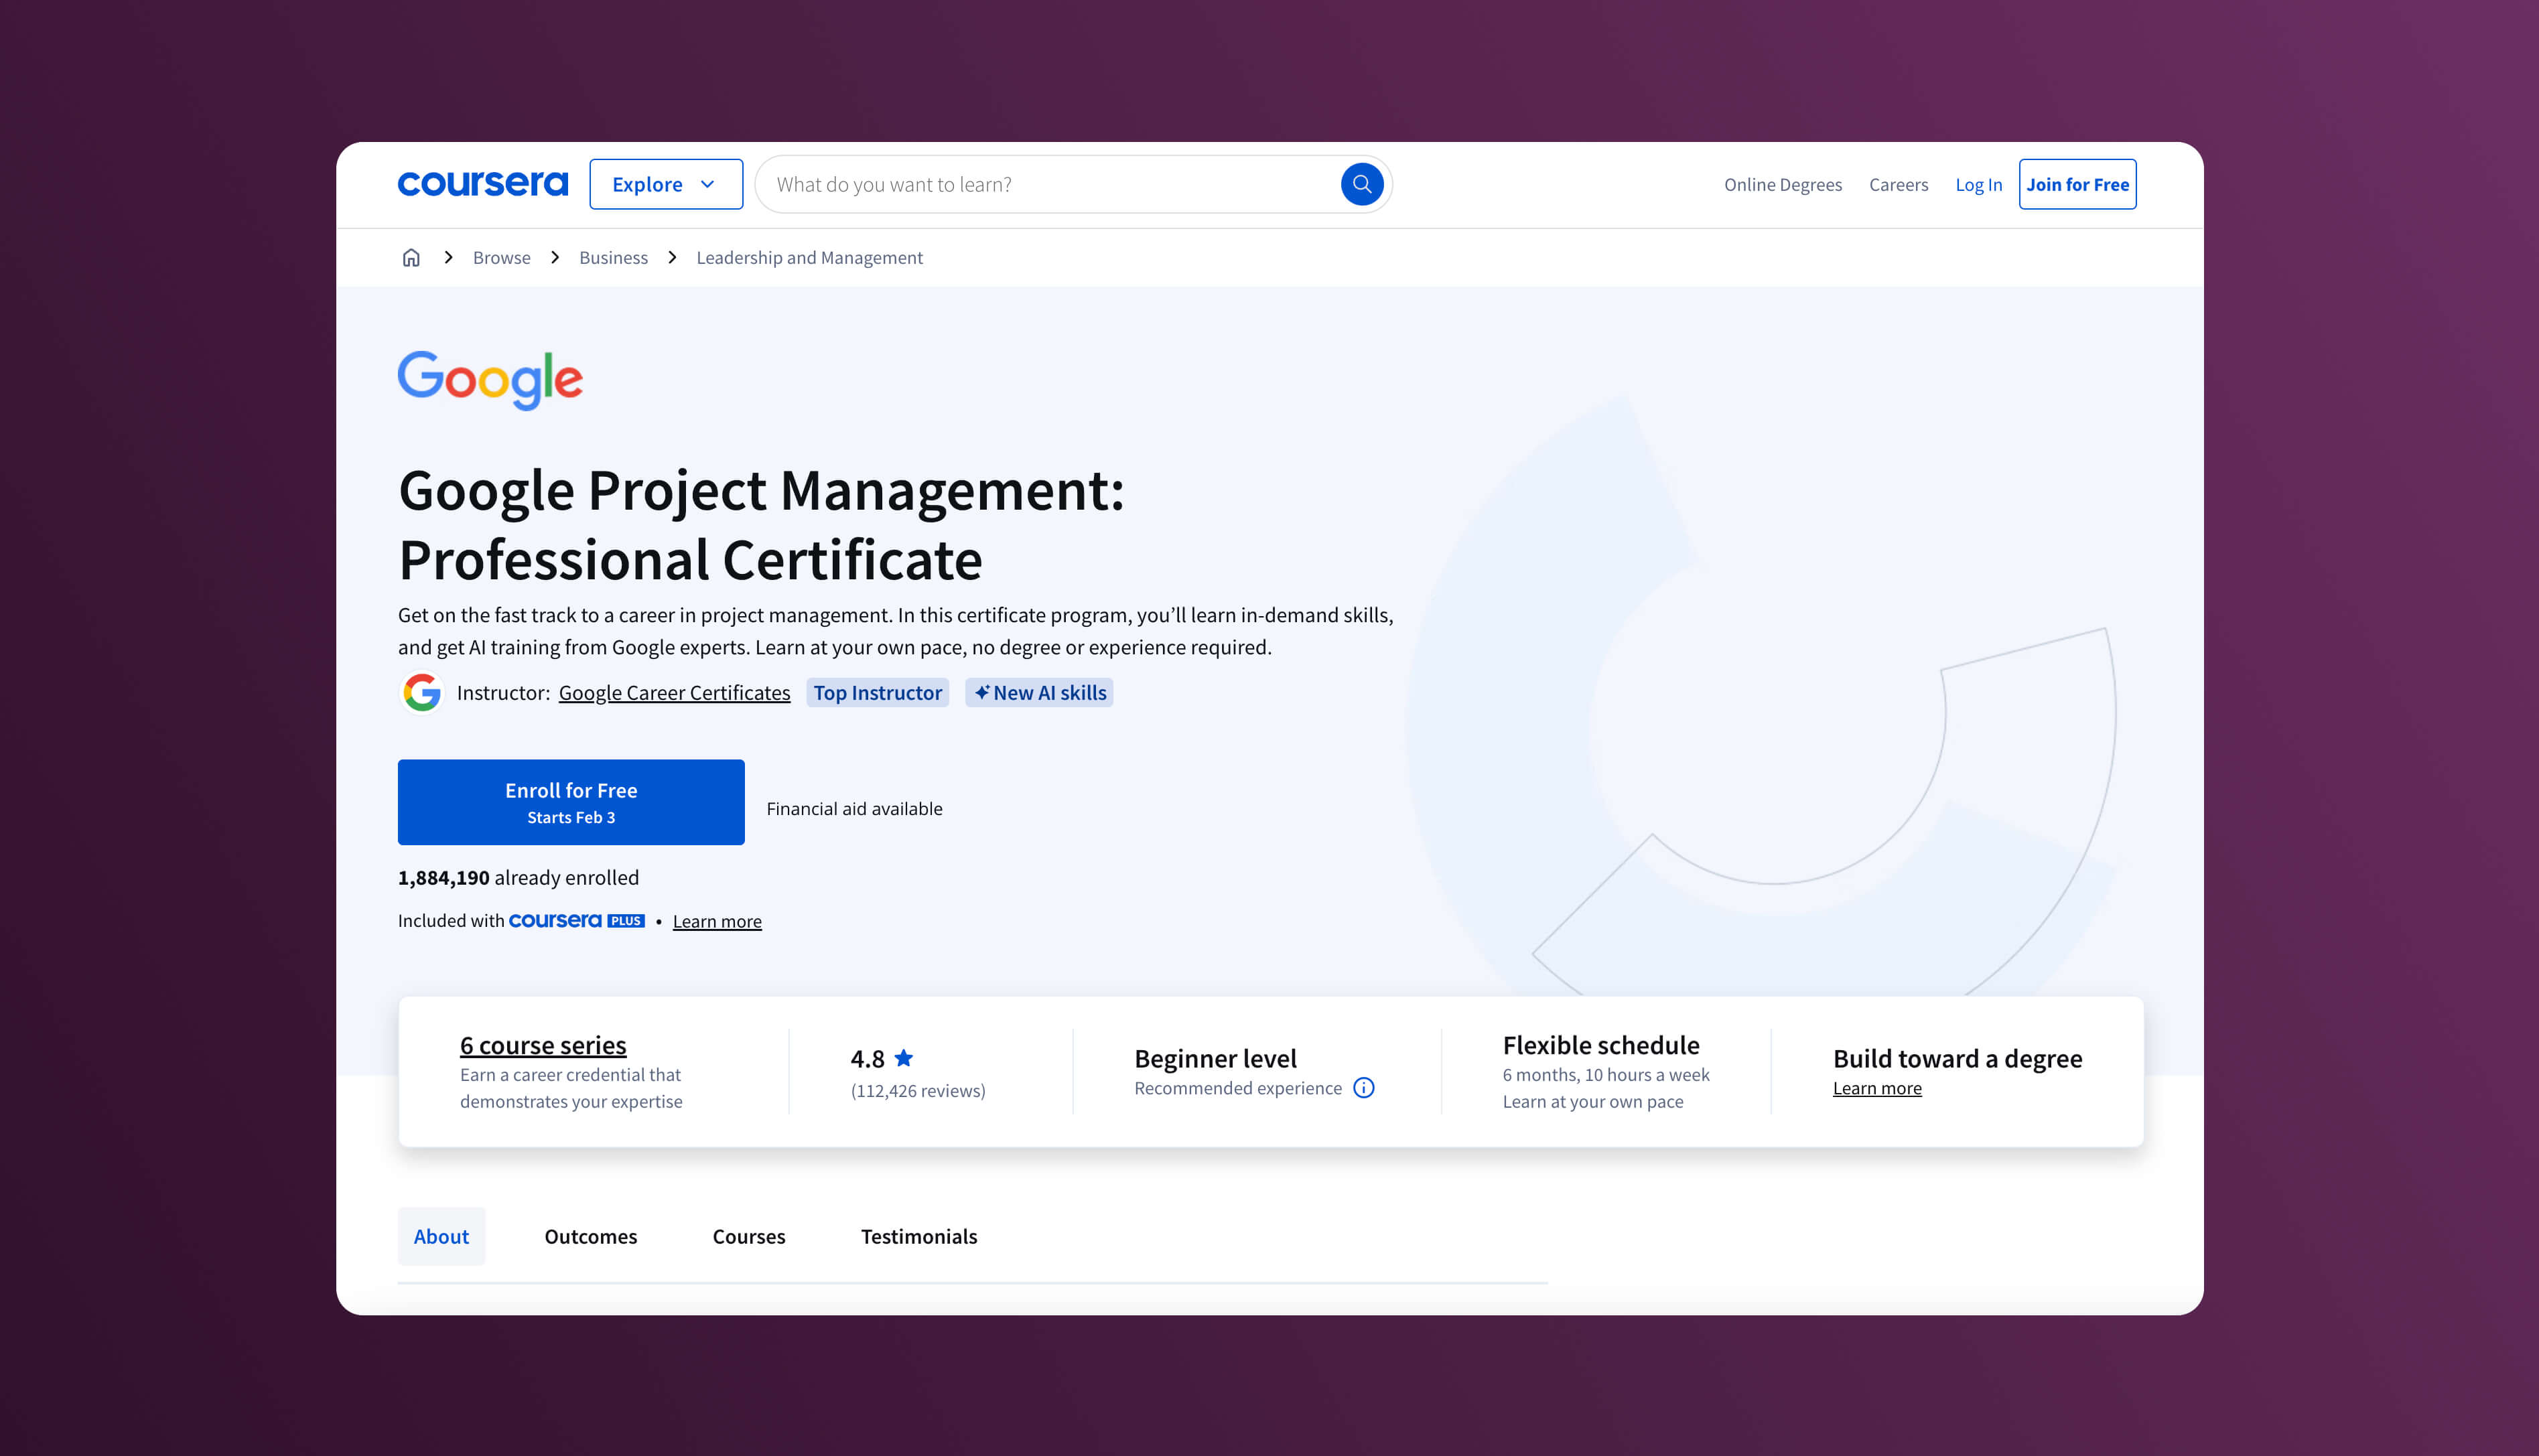This screenshot has width=2539, height=1456.
Task: Switch to the Outcomes tab
Action: (x=590, y=1236)
